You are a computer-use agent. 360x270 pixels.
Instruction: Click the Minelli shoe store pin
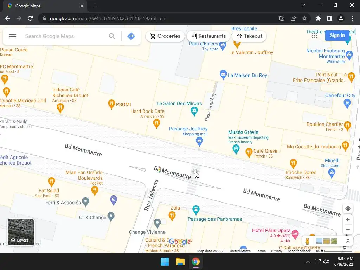pos(332,173)
